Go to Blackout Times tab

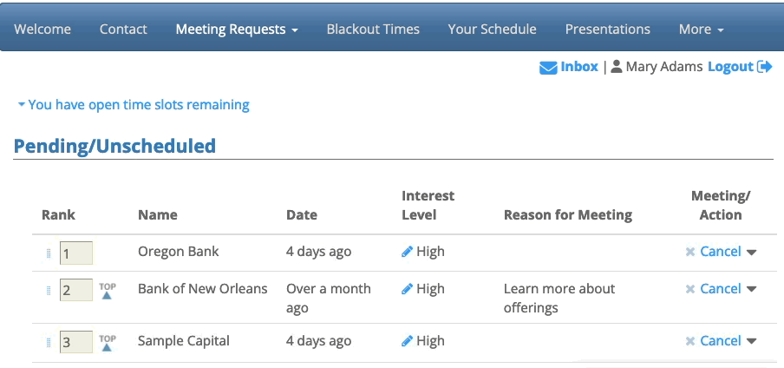pyautogui.click(x=373, y=30)
